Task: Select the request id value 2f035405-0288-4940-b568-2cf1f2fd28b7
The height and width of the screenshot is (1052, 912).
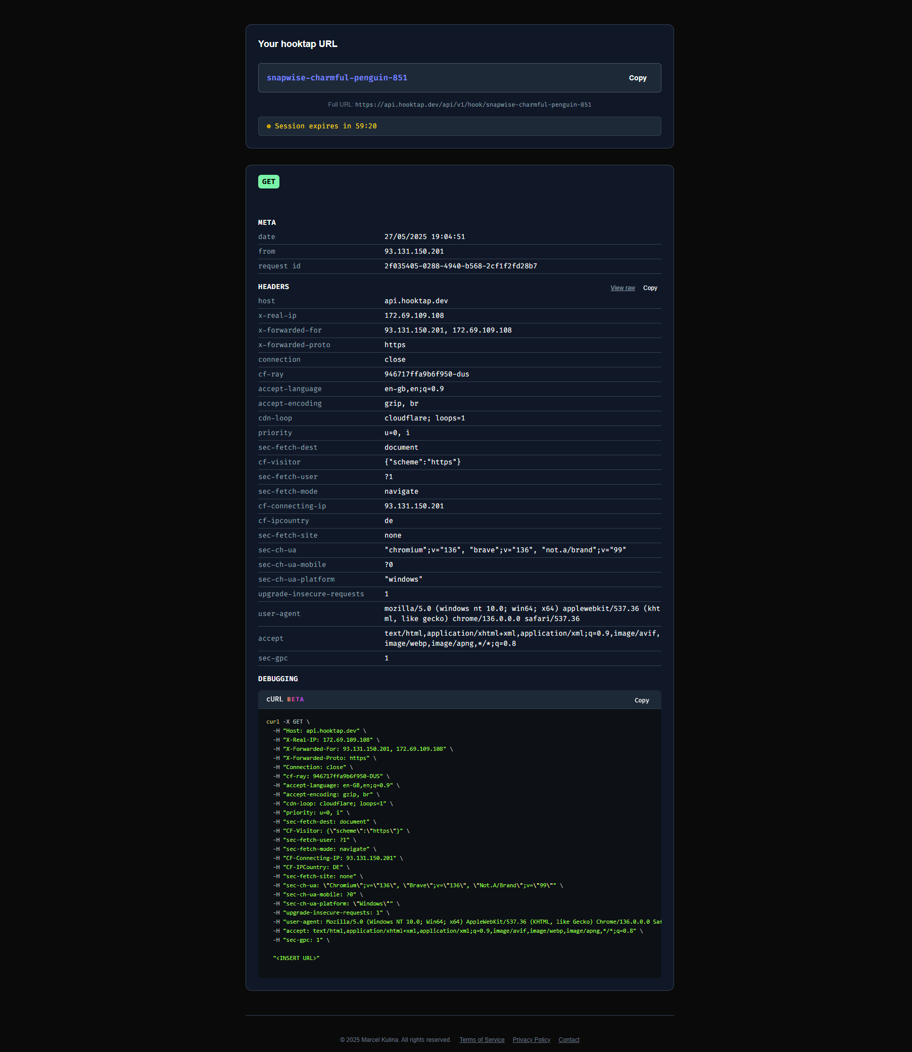Action: tap(460, 266)
